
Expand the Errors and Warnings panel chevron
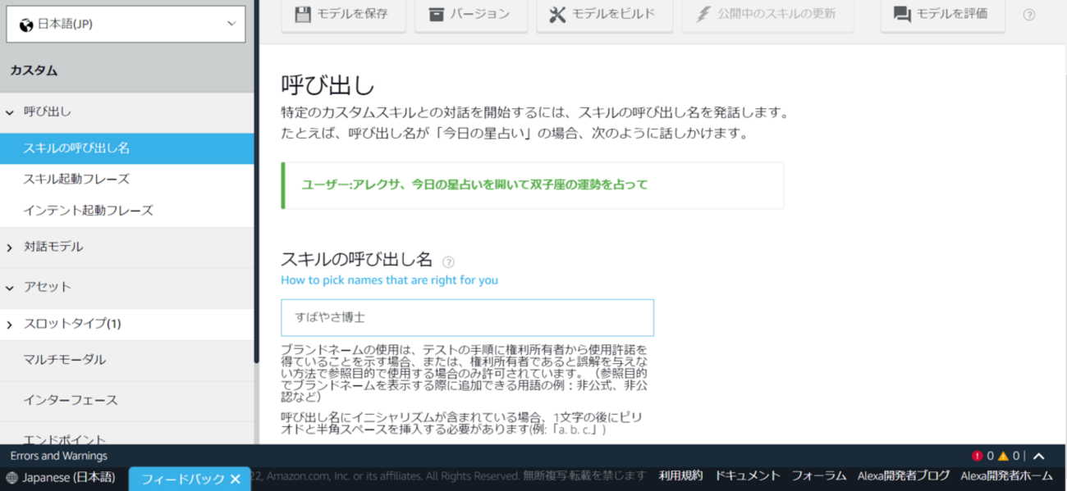tap(1038, 456)
